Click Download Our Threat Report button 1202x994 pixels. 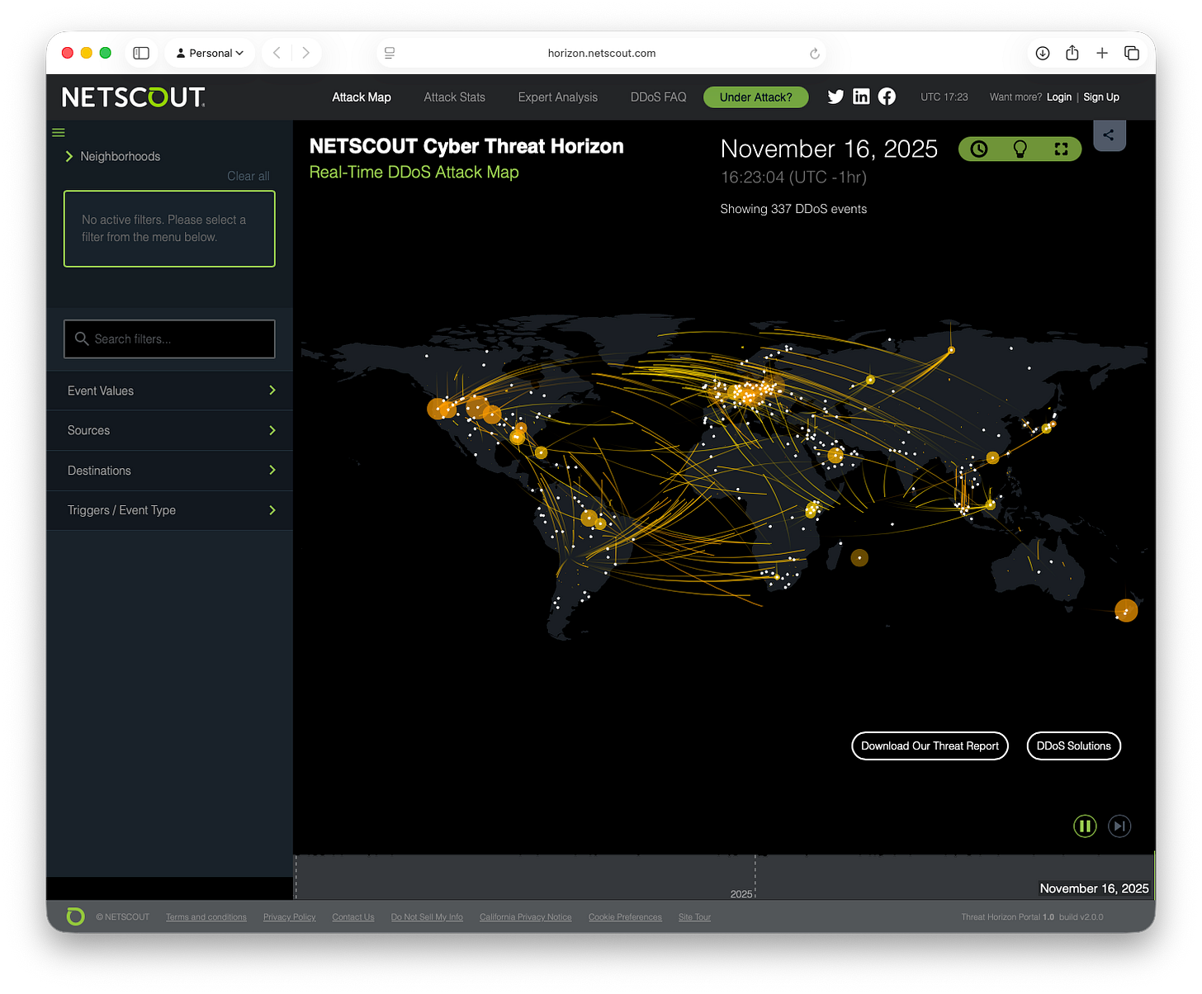pos(930,745)
